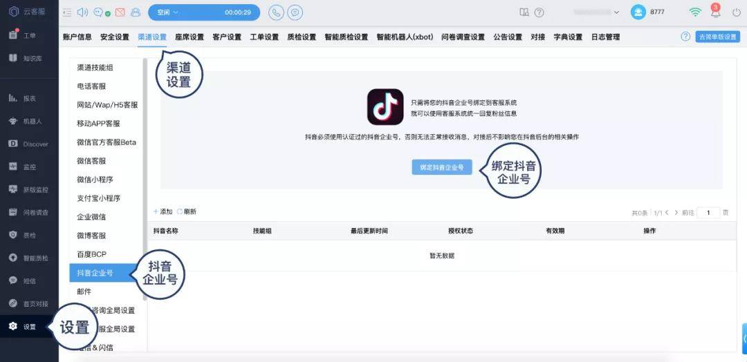Go to next page using the pagination arrow
The image size is (747, 362).
[x=676, y=213]
